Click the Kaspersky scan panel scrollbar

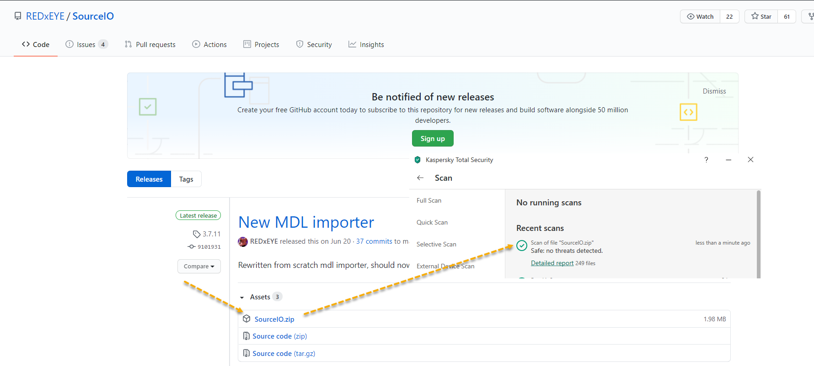point(759,234)
